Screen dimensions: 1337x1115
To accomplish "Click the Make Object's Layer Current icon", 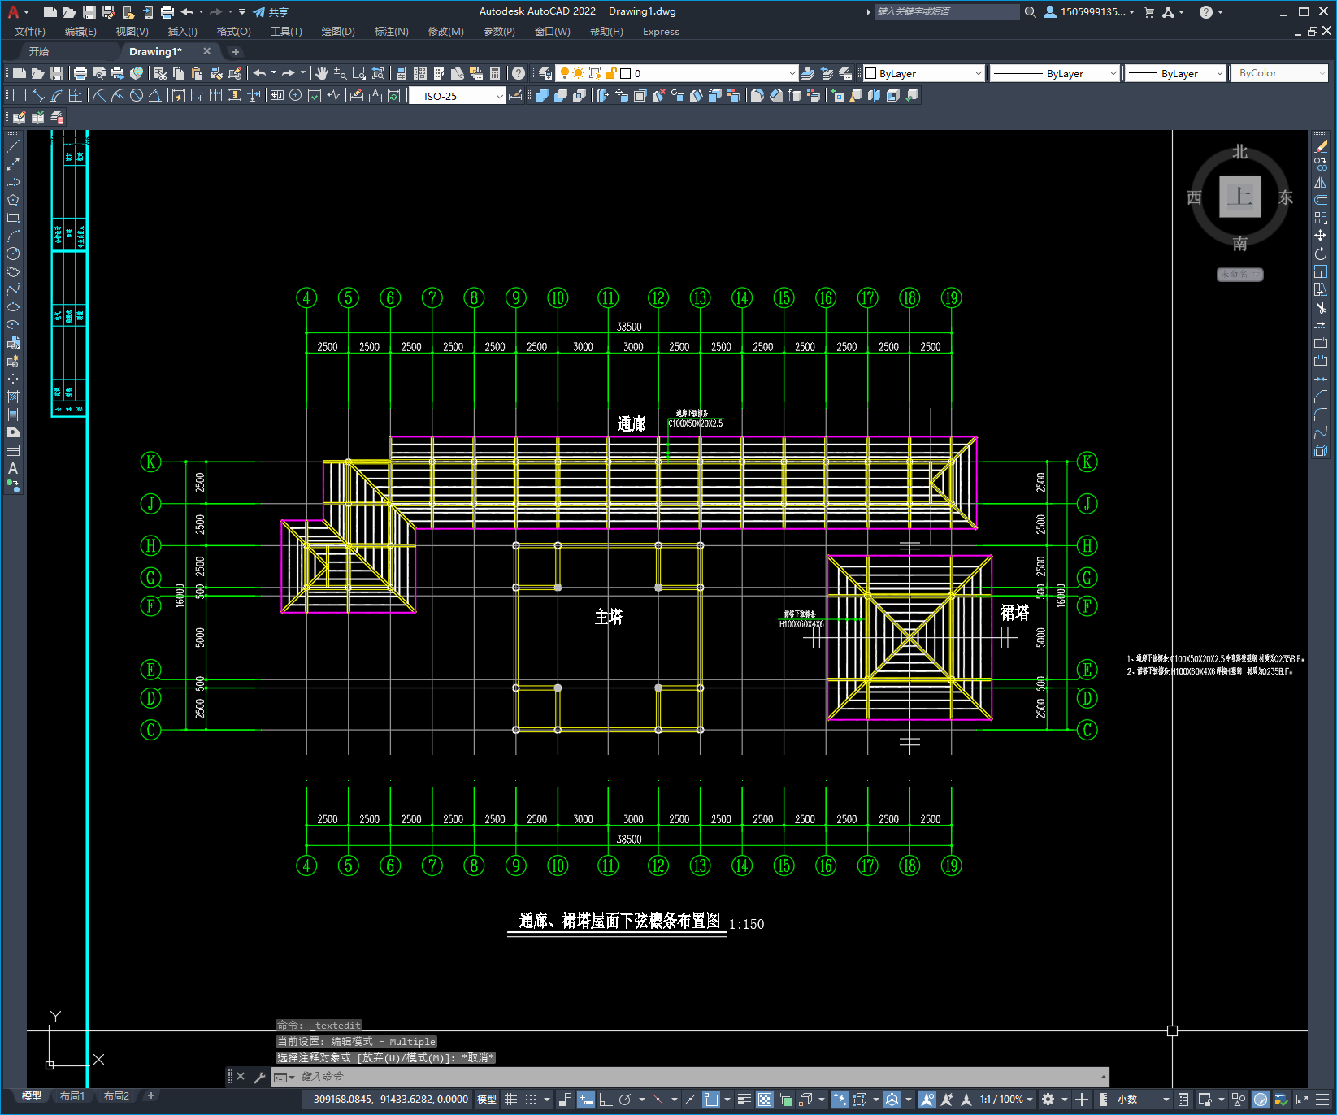I will click(x=808, y=73).
